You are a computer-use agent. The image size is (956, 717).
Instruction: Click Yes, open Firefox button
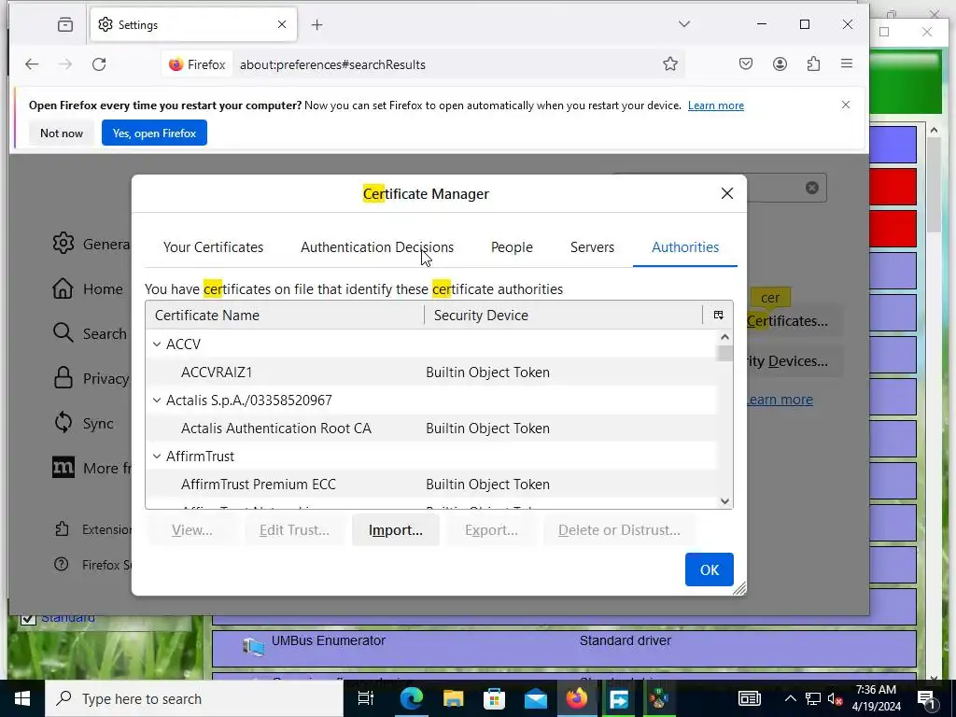pos(154,133)
